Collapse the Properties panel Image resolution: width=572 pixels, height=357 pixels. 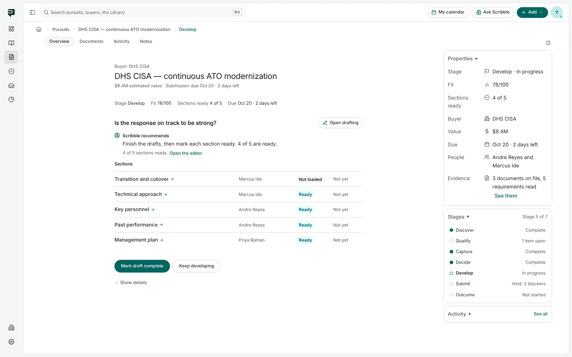[x=463, y=59]
